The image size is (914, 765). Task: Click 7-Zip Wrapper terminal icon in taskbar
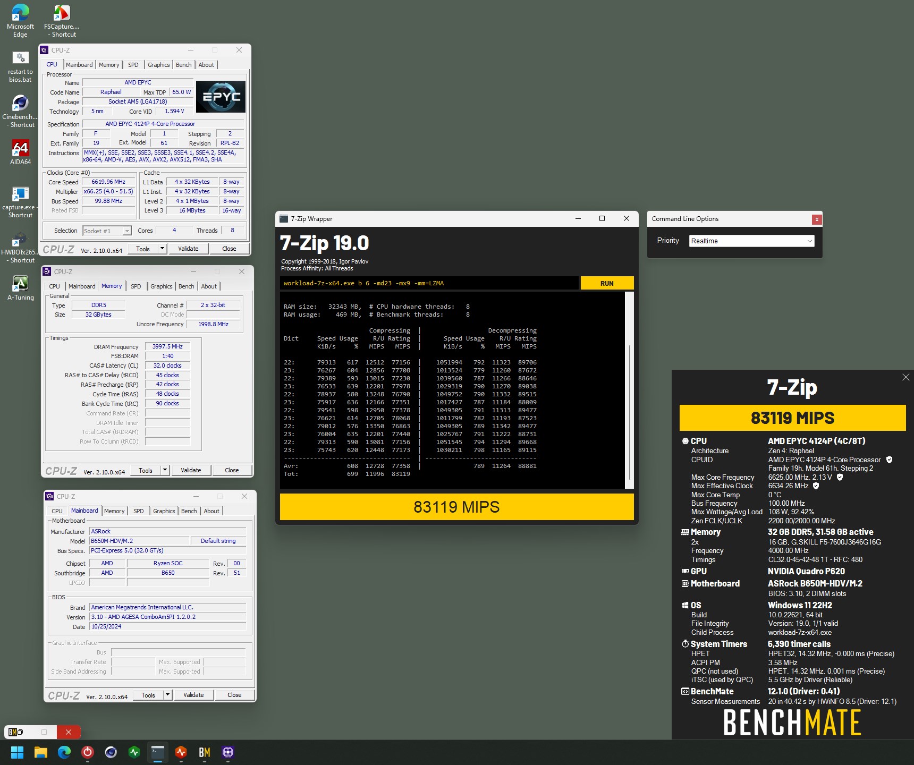[x=158, y=752]
